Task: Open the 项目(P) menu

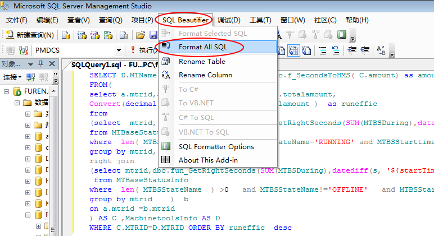Action: coord(142,20)
